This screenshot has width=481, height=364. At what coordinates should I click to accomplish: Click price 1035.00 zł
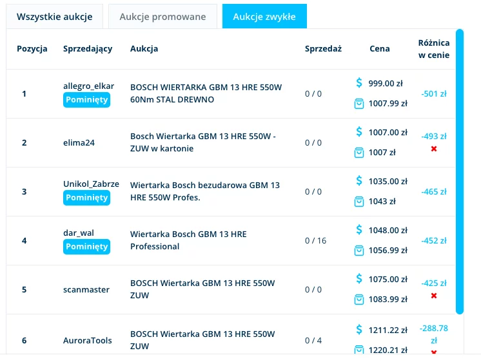coord(388,182)
